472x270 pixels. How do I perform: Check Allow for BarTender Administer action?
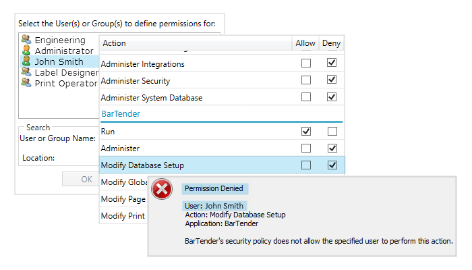click(x=306, y=148)
